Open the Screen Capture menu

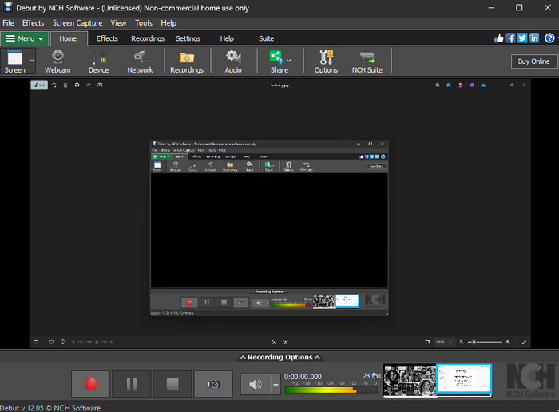[77, 23]
